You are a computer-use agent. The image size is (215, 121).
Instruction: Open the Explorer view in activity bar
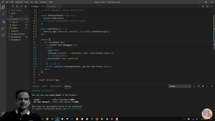3,7
